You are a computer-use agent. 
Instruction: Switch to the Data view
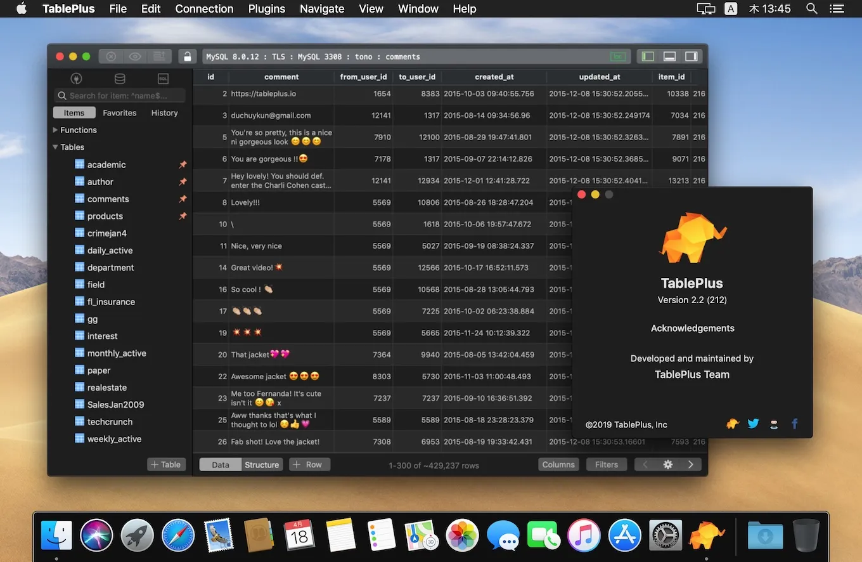point(221,465)
